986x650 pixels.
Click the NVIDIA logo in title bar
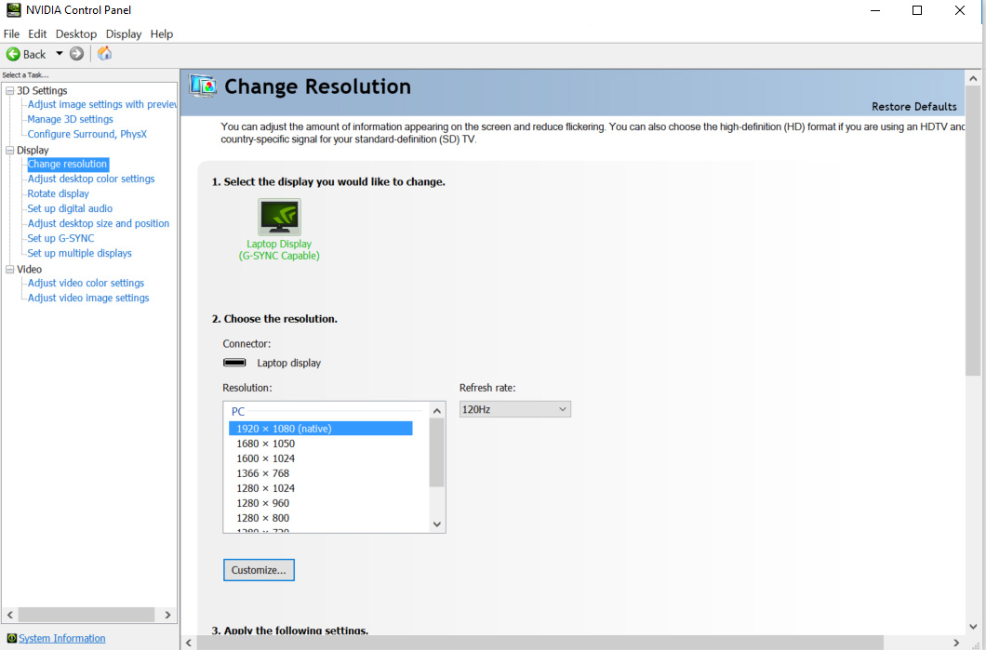pyautogui.click(x=13, y=10)
